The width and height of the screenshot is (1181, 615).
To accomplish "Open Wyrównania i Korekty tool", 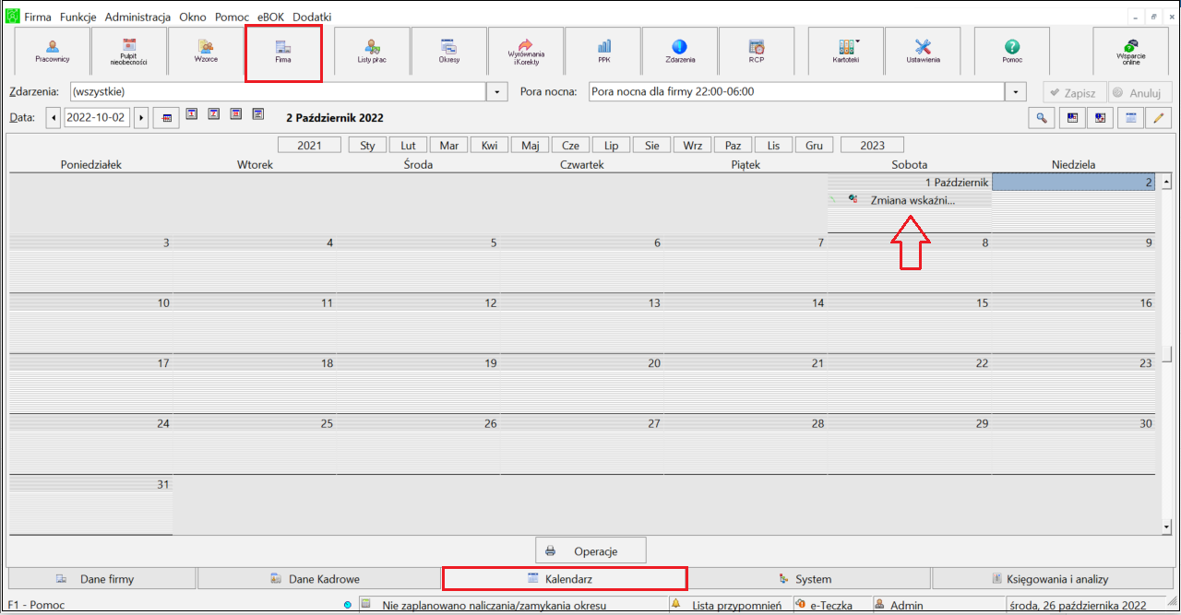I will tap(526, 52).
